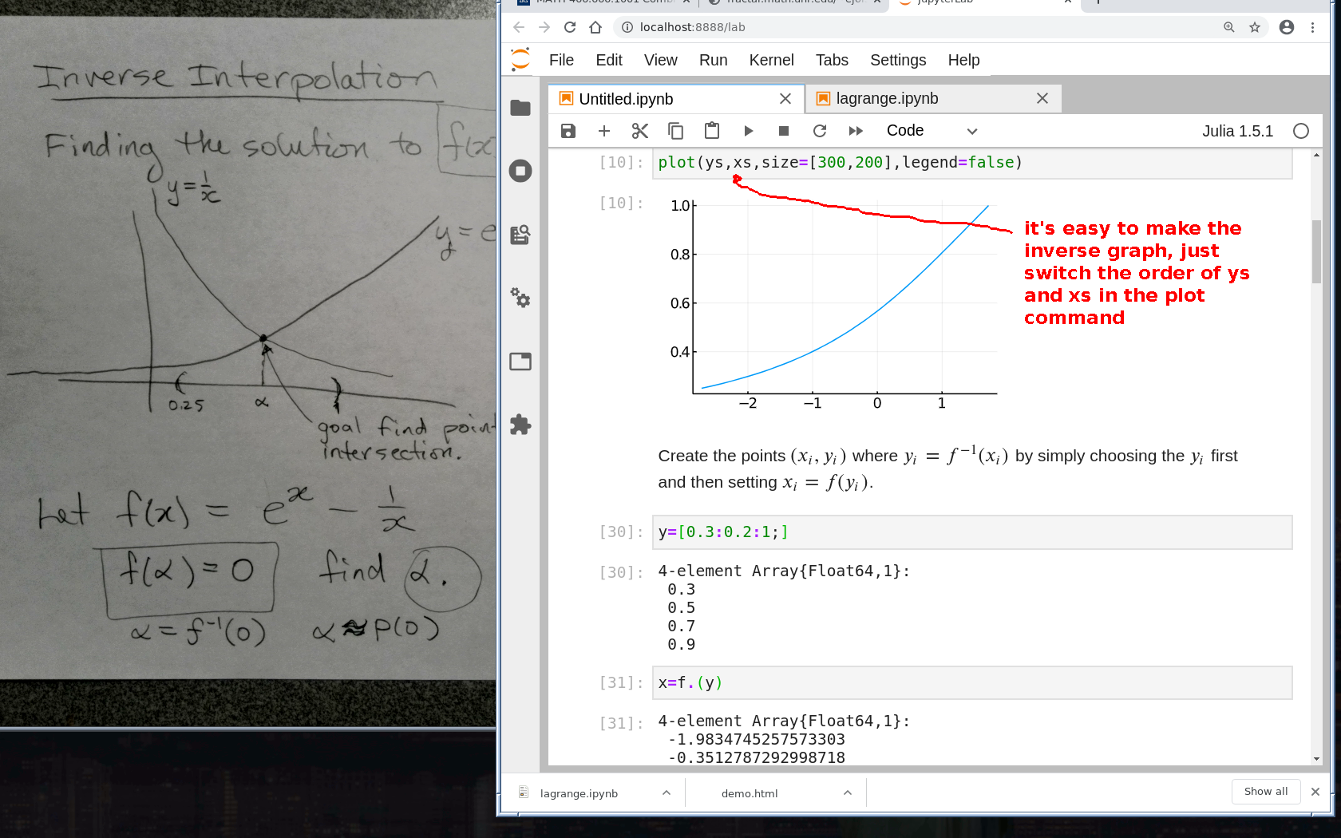Expand lagrange.ipynb download options chevron

[x=667, y=793]
